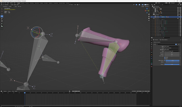Activate the Transform tool

click(2, 21)
